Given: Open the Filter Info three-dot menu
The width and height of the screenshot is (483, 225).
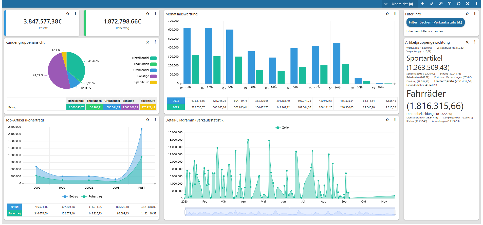Looking at the screenshot, I should (x=475, y=14).
